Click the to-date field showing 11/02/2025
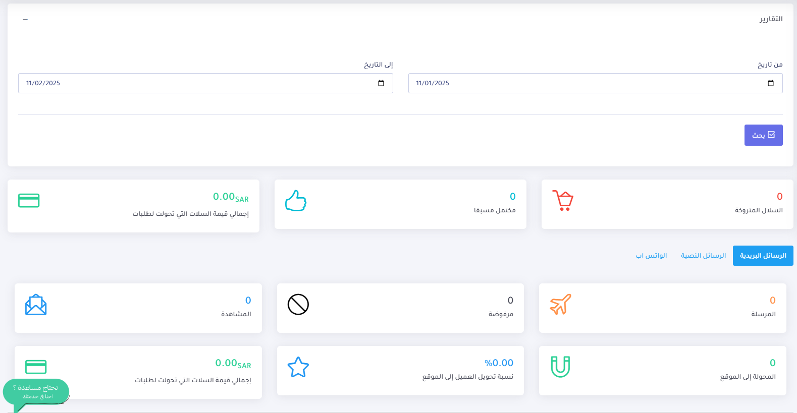Viewport: 797px width, 413px height. [x=192, y=83]
